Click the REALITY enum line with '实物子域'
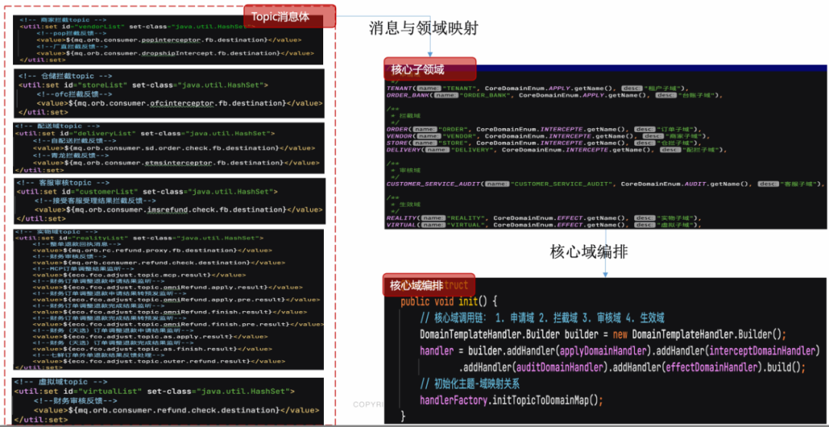Viewport: 829px width, 427px height. (544, 218)
